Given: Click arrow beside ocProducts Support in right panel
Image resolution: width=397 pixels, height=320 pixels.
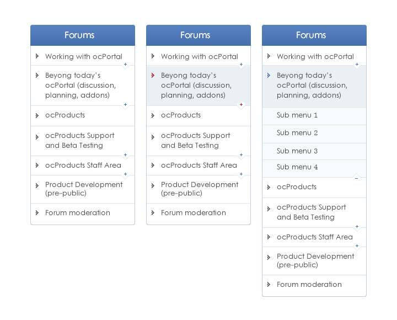Looking at the screenshot, I should coord(269,209).
